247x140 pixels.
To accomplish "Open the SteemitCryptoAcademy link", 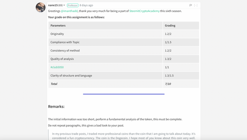I will coord(144,11).
